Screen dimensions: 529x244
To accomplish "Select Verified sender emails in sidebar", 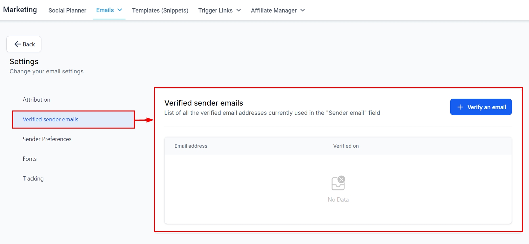I will (x=50, y=119).
